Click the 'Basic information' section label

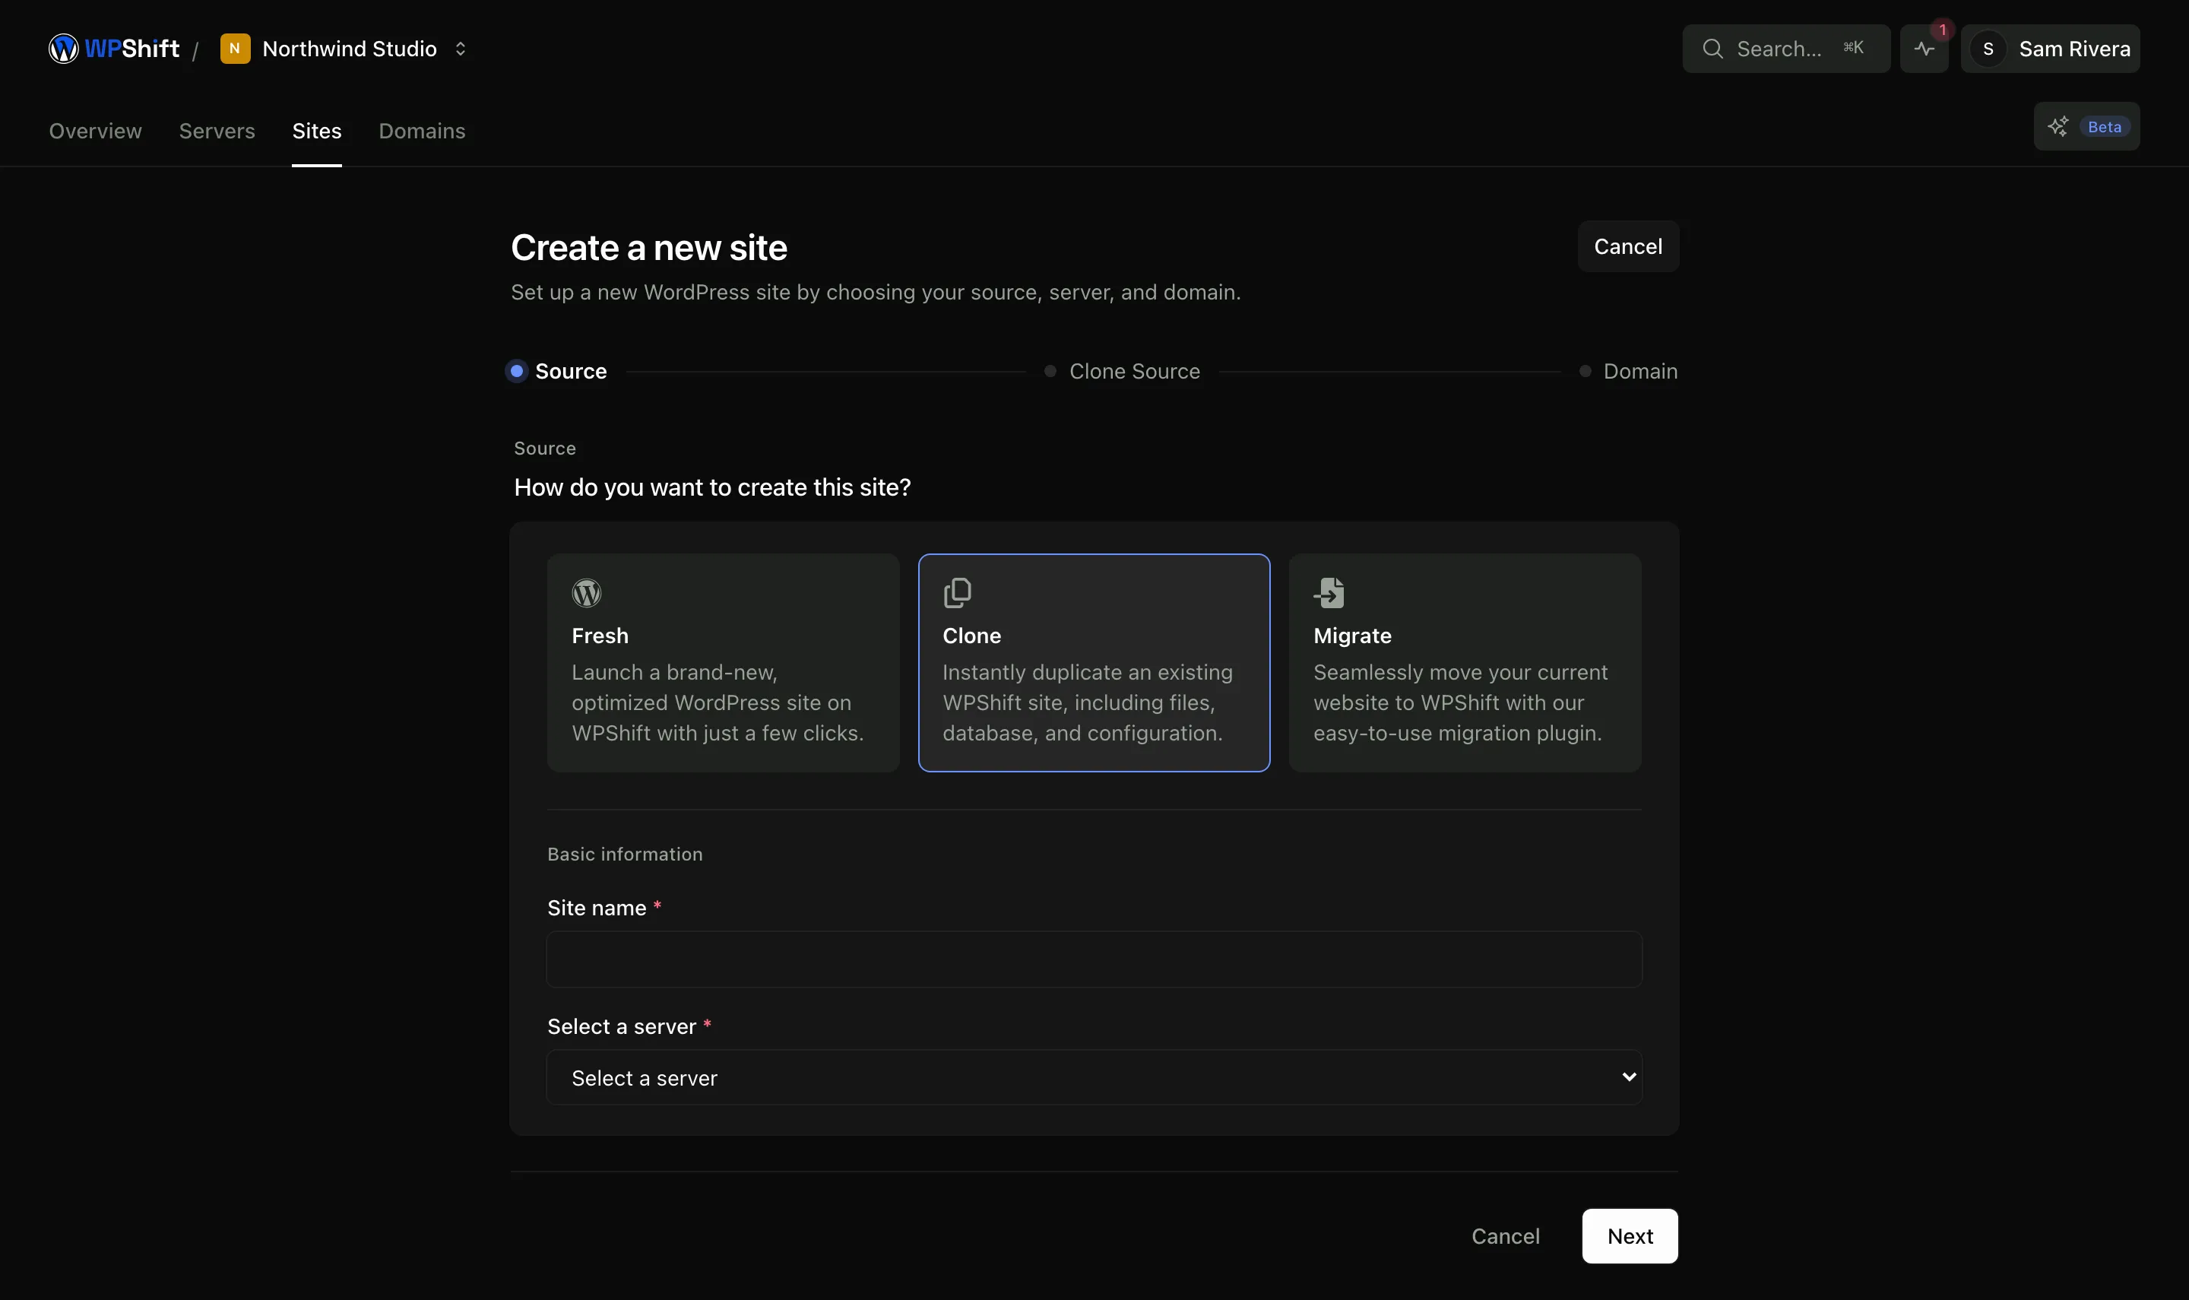626,854
